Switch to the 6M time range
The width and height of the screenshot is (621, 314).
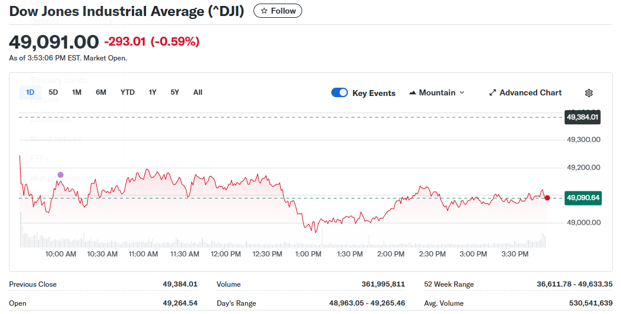101,92
